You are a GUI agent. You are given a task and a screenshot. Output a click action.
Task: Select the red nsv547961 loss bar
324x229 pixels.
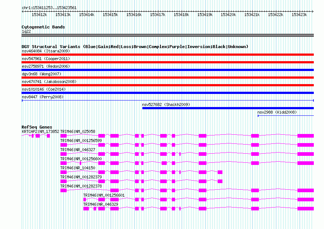click(167, 62)
